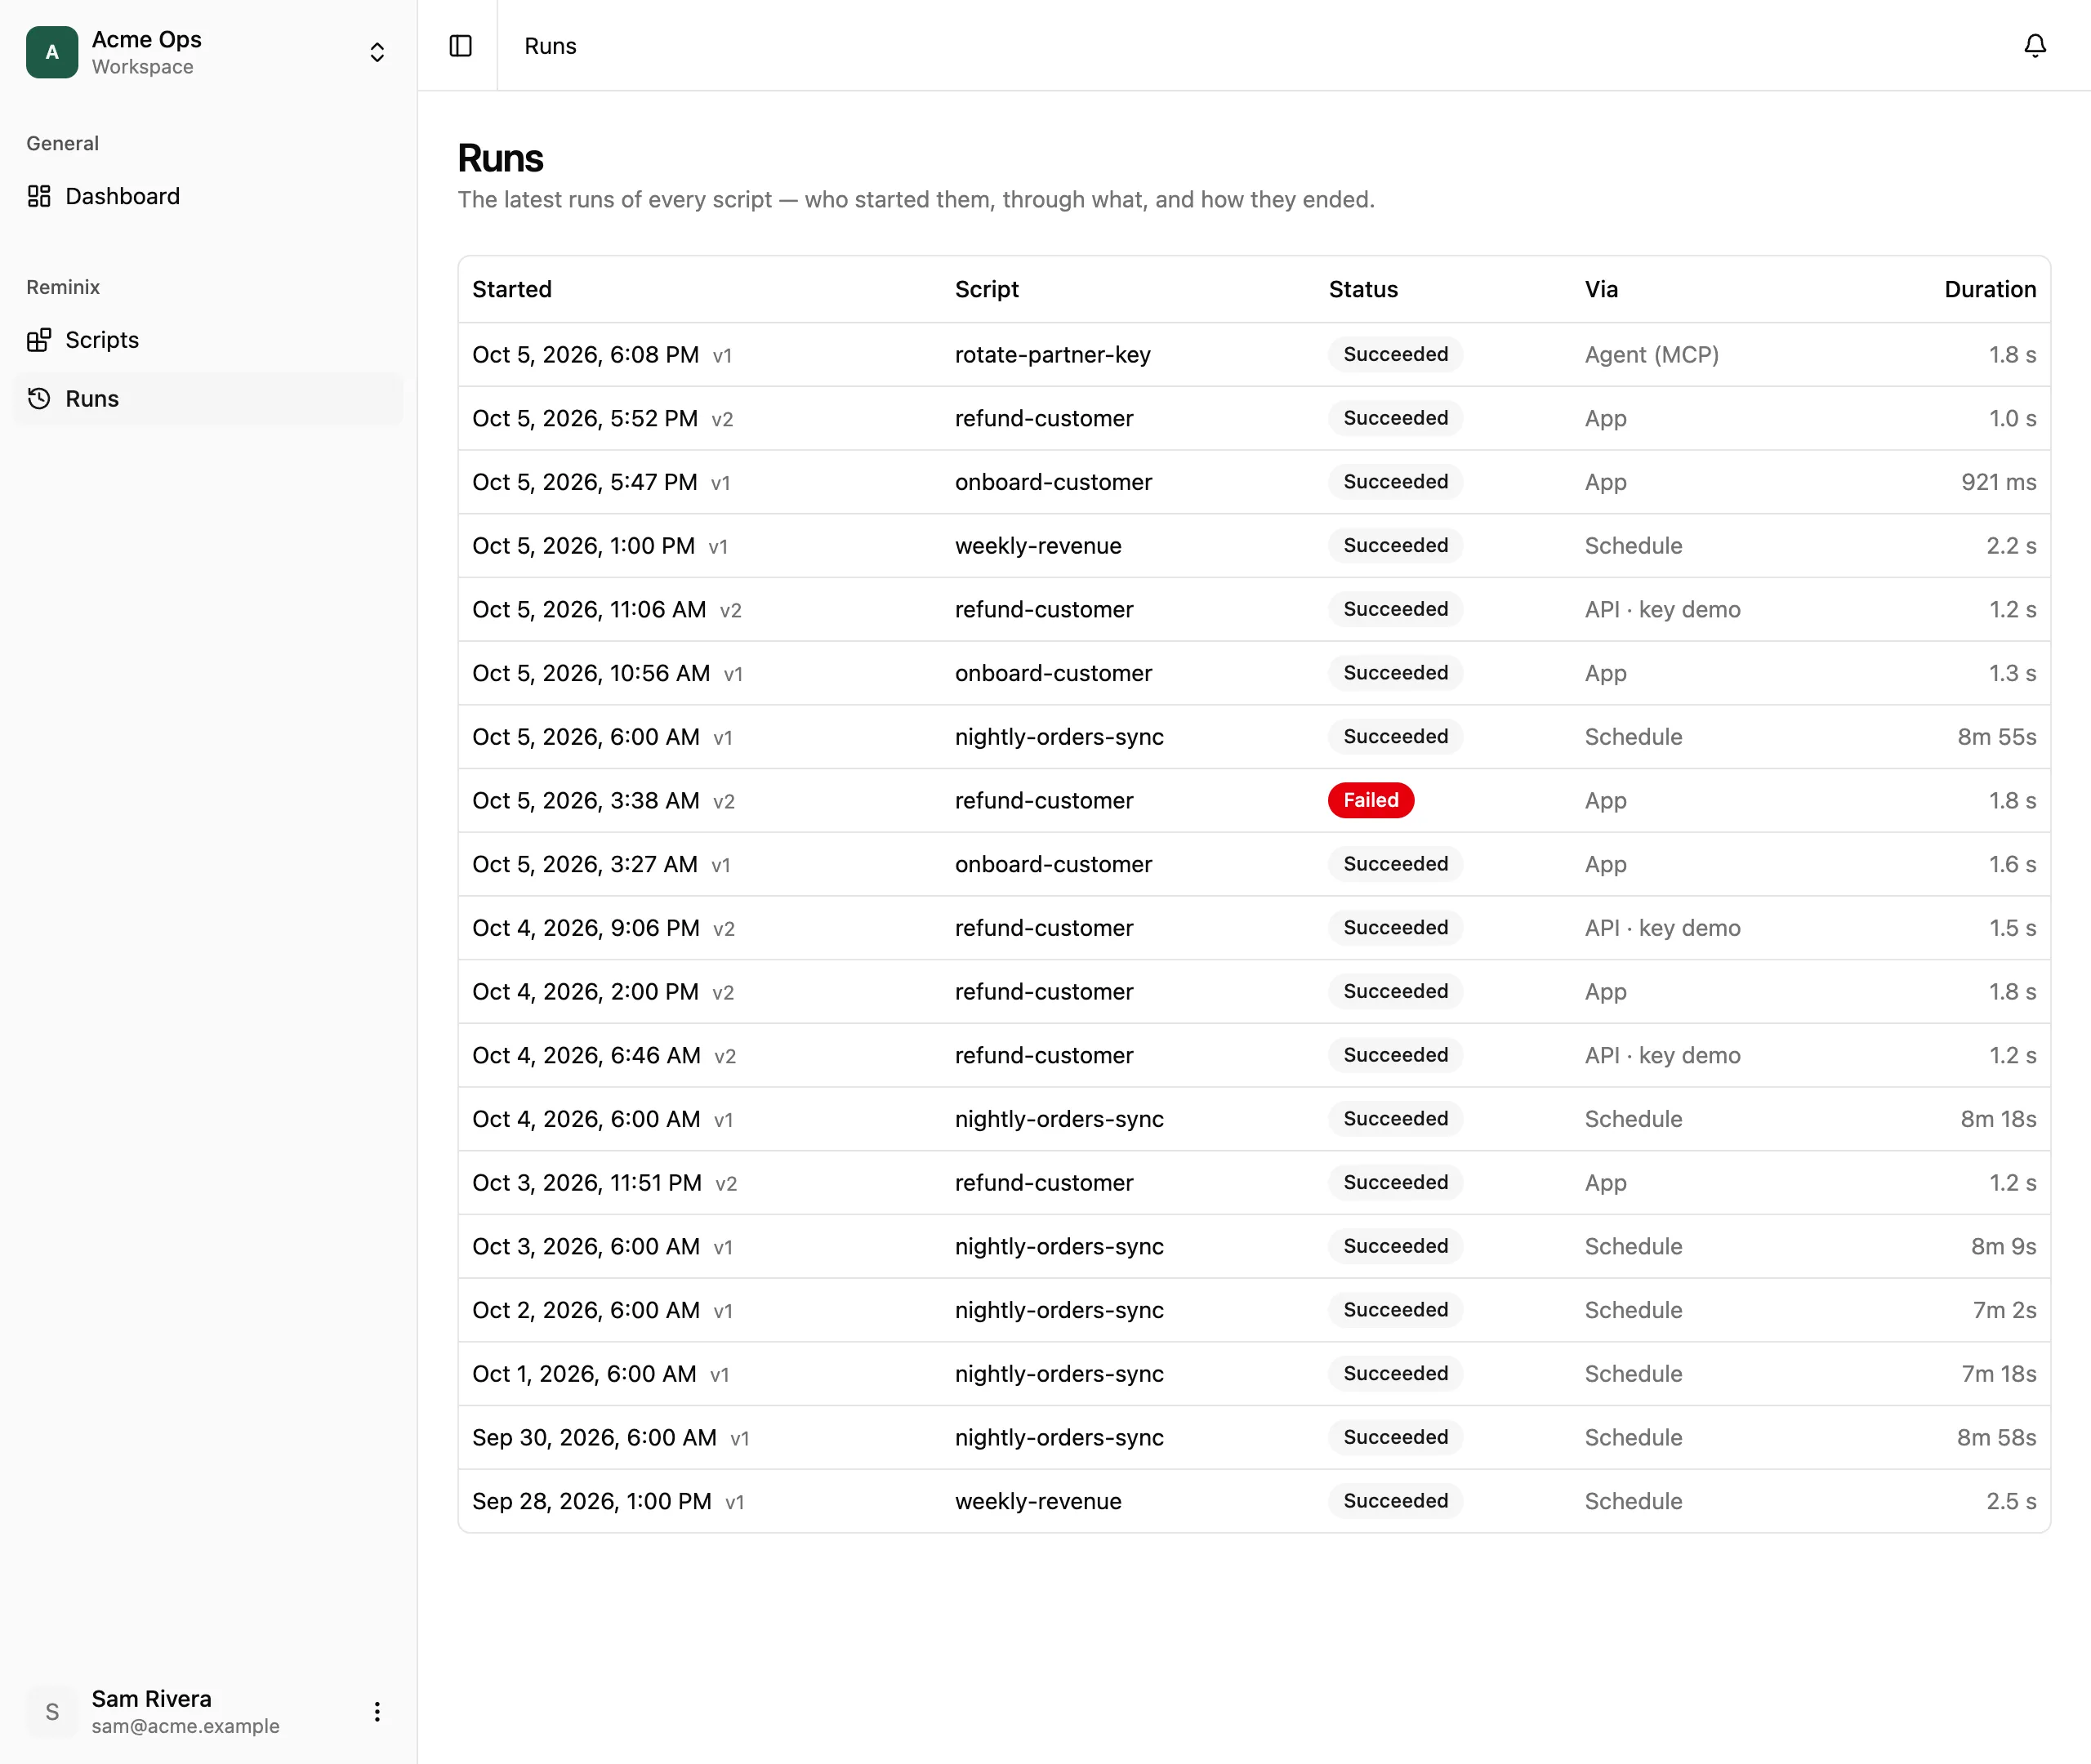Viewport: 2091px width, 1764px height.
Task: Open the notifications bell
Action: pos(2034,46)
